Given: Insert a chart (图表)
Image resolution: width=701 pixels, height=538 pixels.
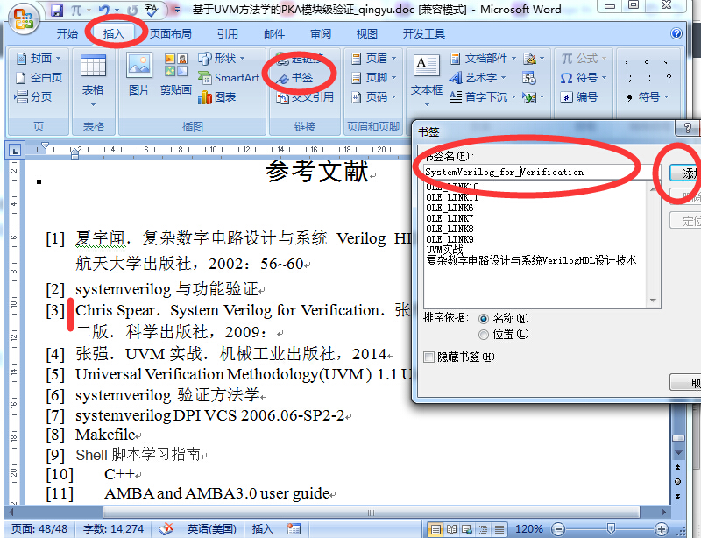Looking at the screenshot, I should (x=216, y=96).
